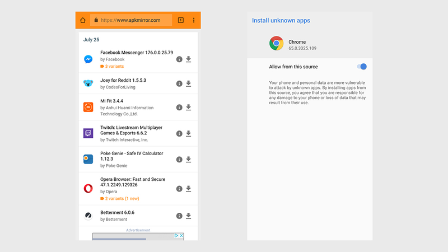The width and height of the screenshot is (448, 252).
Task: Download Opera Browser APK
Action: pyautogui.click(x=189, y=189)
